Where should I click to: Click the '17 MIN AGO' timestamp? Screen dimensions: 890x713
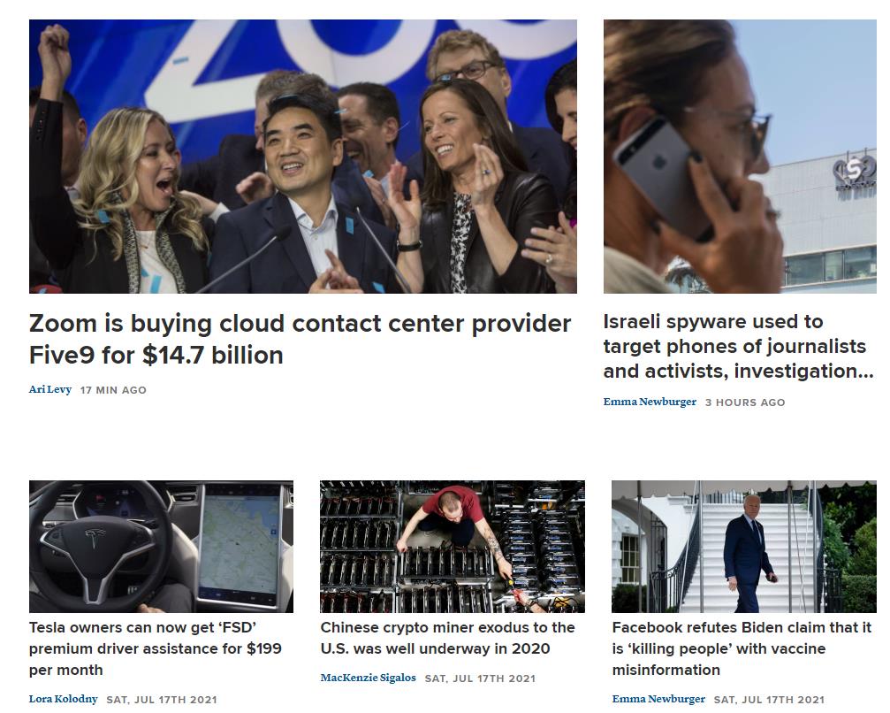tap(113, 390)
